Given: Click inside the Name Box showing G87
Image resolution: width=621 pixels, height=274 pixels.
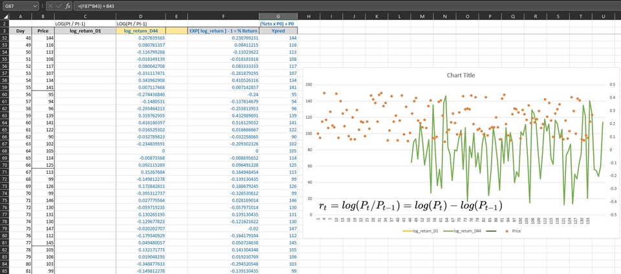Looking at the screenshot, I should [17, 6].
